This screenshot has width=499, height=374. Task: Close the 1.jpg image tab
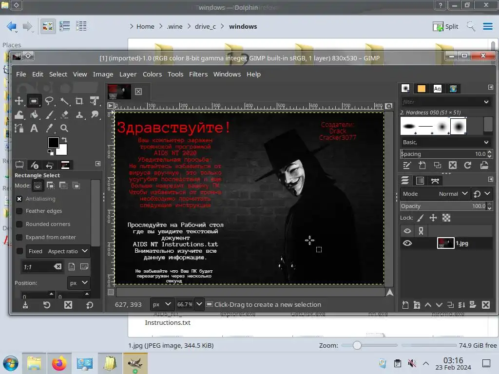pyautogui.click(x=138, y=92)
